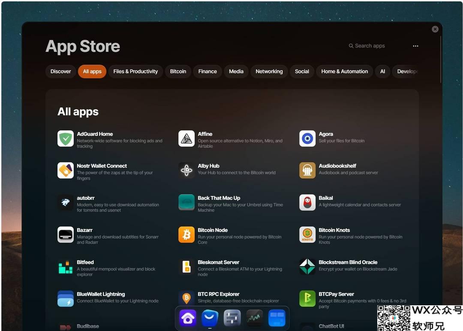Screen dimensions: 463x331
Task: Launch the App Store dock icon
Action: [210, 318]
